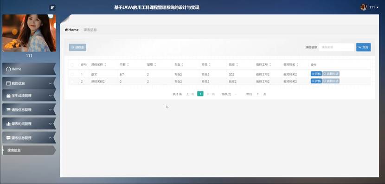Expand the 课表时间管理 sidebar menu
The height and width of the screenshot is (184, 385).
(29, 124)
